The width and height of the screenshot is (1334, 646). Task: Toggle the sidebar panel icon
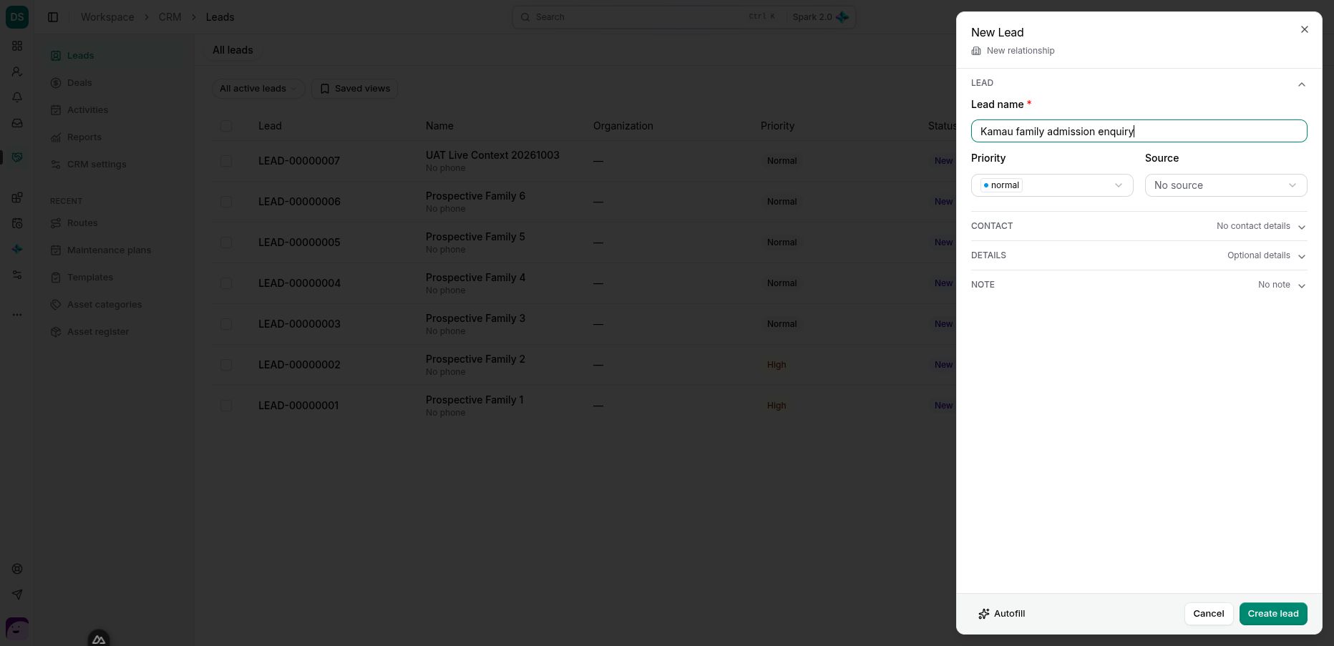click(x=53, y=17)
